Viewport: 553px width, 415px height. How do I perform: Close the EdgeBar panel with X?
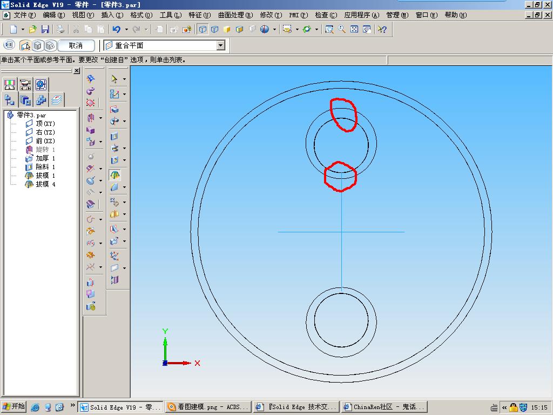[x=77, y=71]
